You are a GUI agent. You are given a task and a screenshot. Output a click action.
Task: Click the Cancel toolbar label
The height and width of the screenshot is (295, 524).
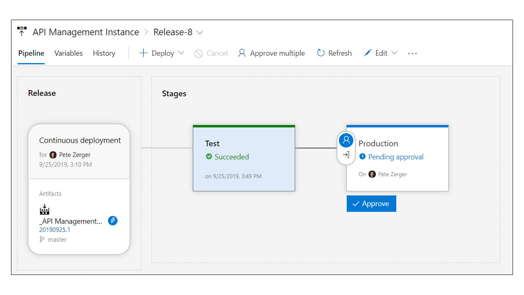coord(217,53)
